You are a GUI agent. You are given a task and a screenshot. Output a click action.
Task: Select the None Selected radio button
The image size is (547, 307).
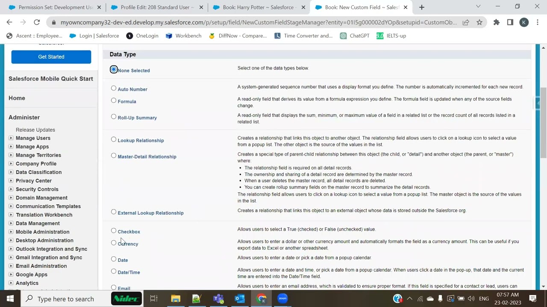(x=114, y=70)
